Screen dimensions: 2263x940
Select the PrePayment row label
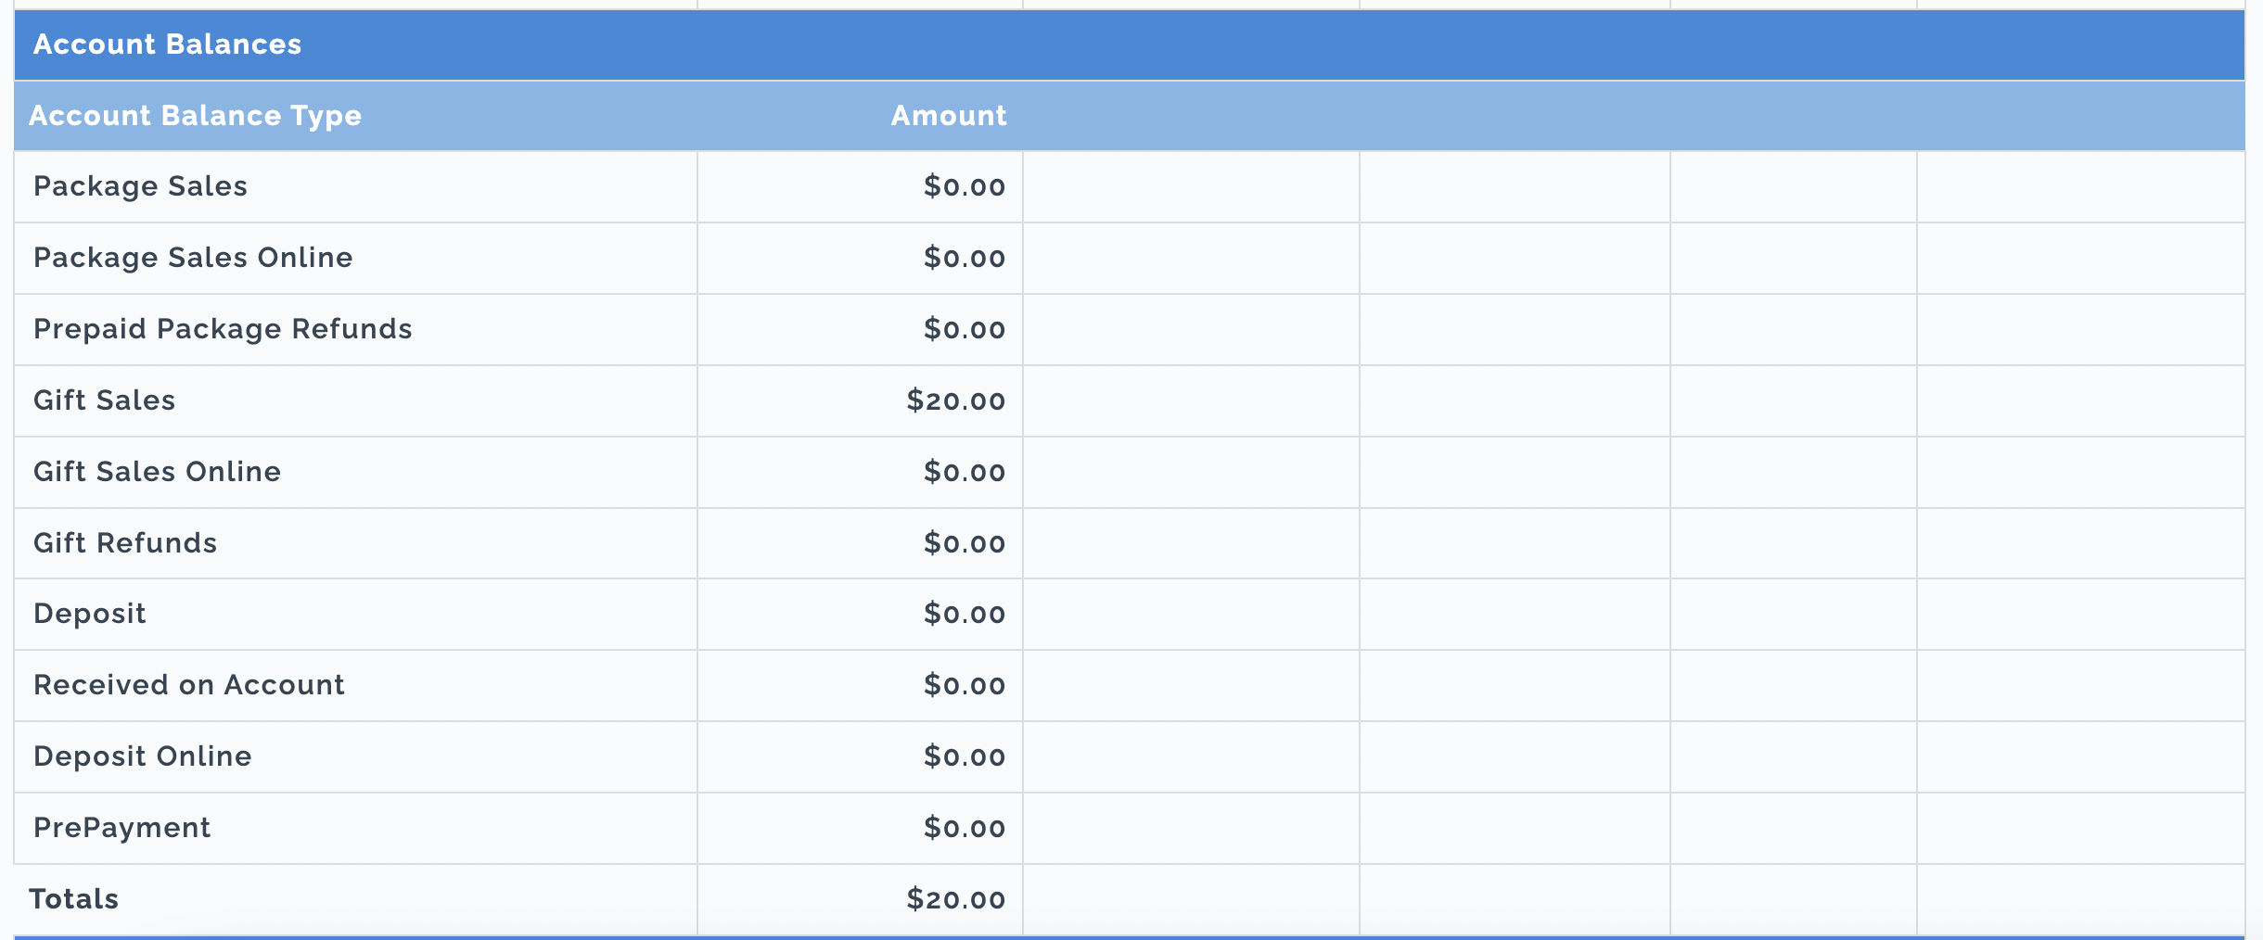click(x=121, y=828)
